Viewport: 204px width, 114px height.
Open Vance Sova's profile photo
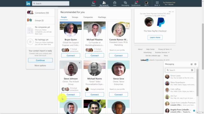119,69
